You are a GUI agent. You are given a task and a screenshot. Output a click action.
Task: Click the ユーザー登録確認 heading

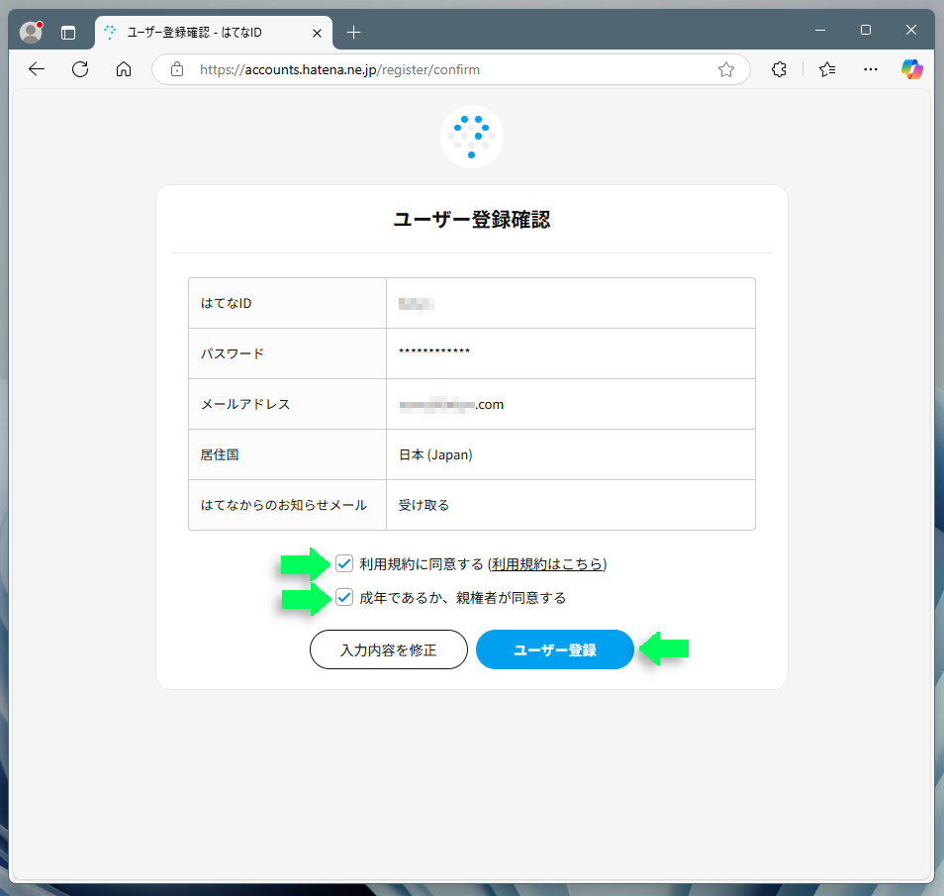pos(471,220)
